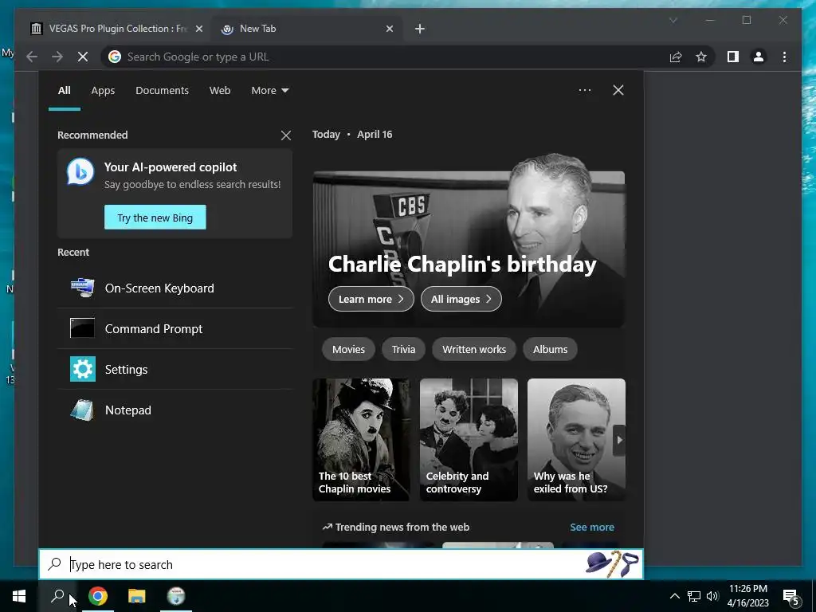This screenshot has height=612, width=816.
Task: Open the network status tray icon
Action: [x=694, y=596]
